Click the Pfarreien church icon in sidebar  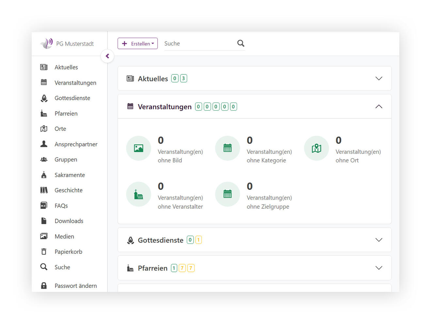[44, 114]
